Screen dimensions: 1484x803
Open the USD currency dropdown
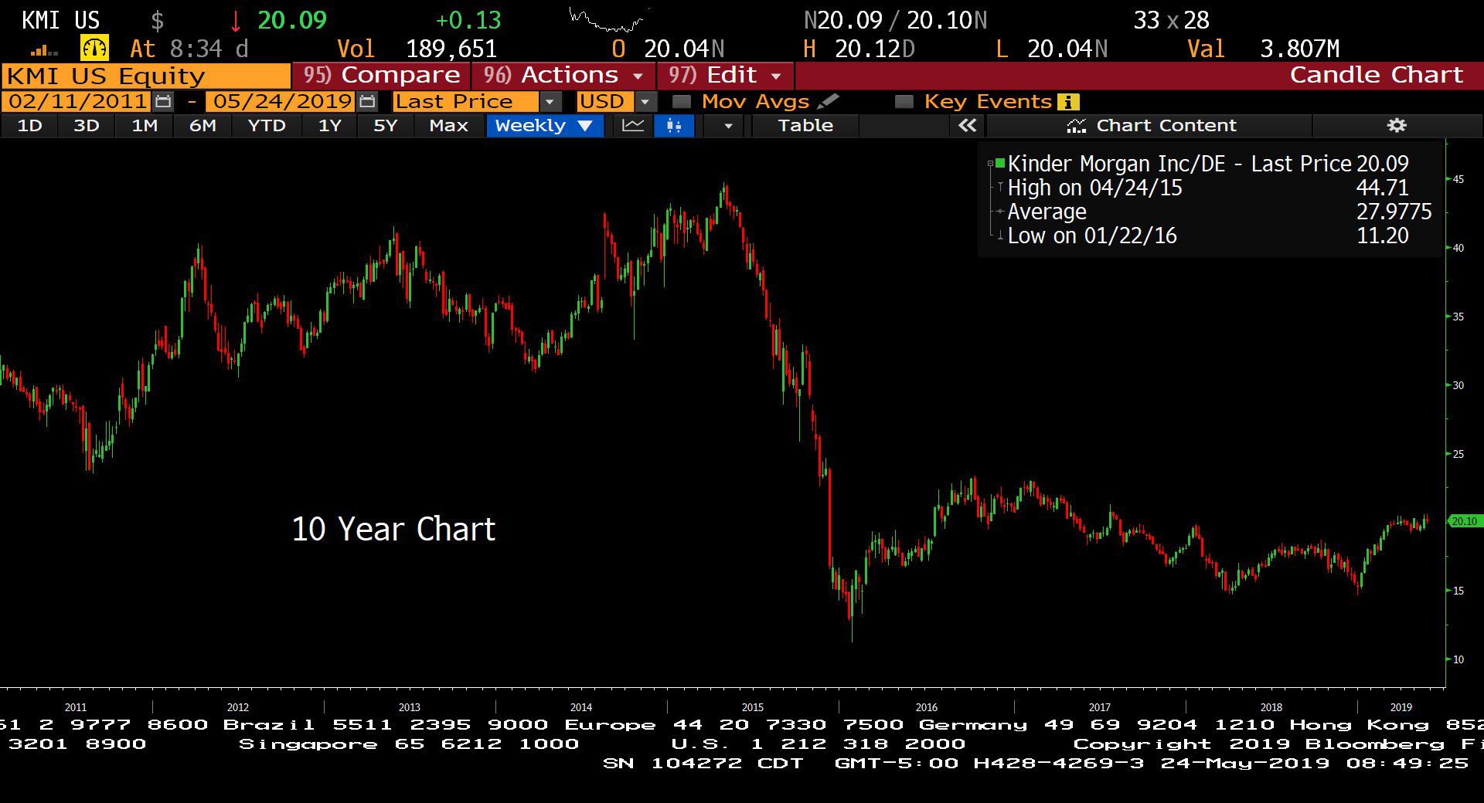645,102
